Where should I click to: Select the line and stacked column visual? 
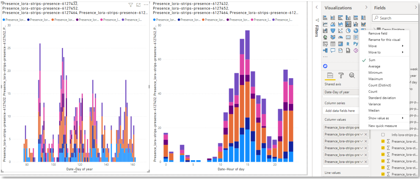coord(348,24)
